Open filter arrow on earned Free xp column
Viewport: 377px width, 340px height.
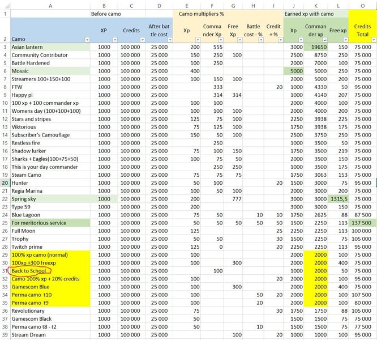pos(346,40)
